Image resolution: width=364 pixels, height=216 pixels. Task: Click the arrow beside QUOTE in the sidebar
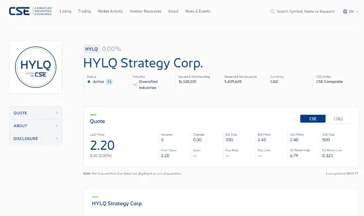coord(56,113)
